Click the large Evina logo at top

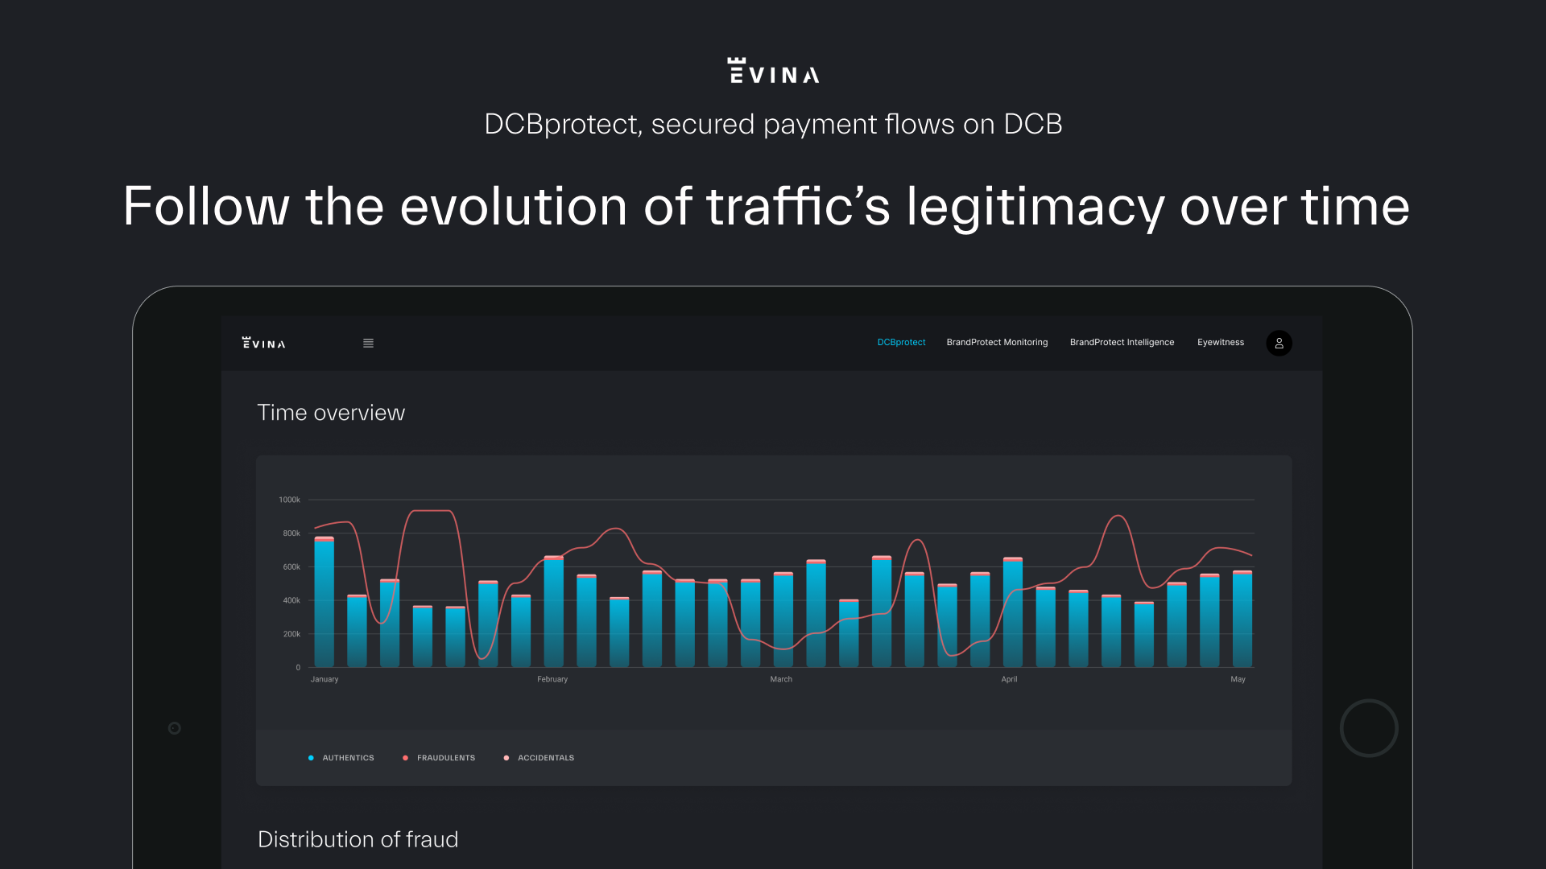coord(773,71)
